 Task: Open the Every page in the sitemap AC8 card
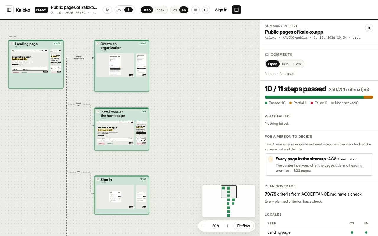[319, 164]
